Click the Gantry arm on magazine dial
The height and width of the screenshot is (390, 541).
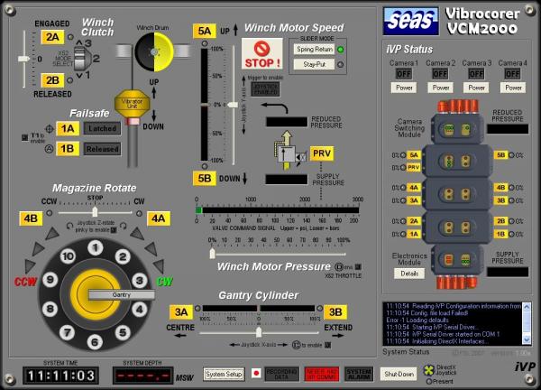click(x=122, y=294)
